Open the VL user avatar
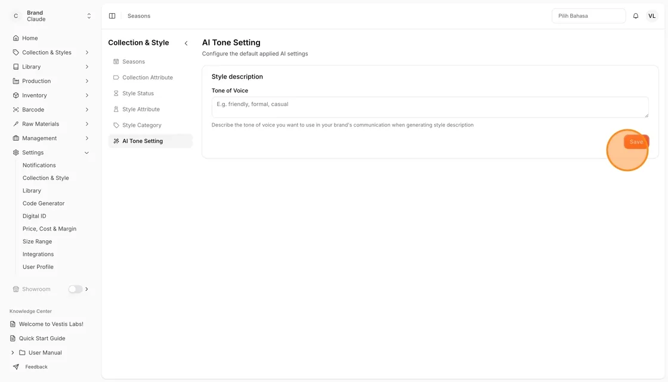The height and width of the screenshot is (382, 668). pos(651,15)
